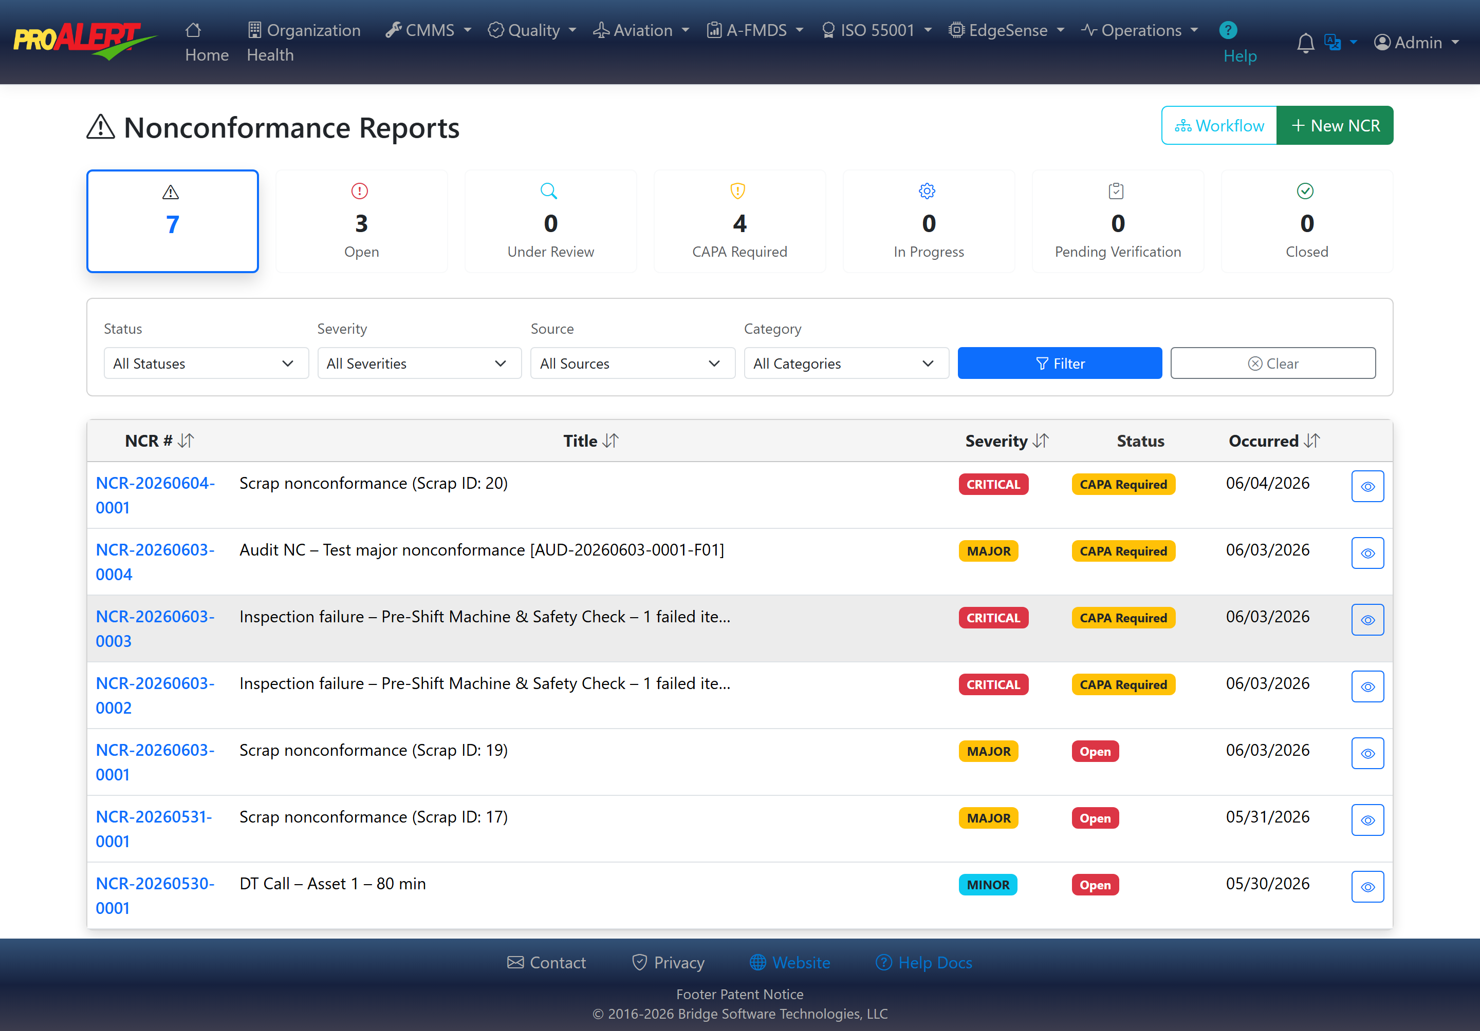1480x1031 pixels.
Task: Sort by Severity column arrows
Action: coord(1041,441)
